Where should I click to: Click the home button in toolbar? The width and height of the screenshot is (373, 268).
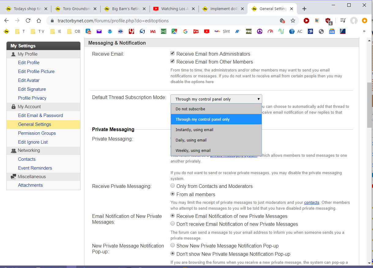tap(39, 21)
